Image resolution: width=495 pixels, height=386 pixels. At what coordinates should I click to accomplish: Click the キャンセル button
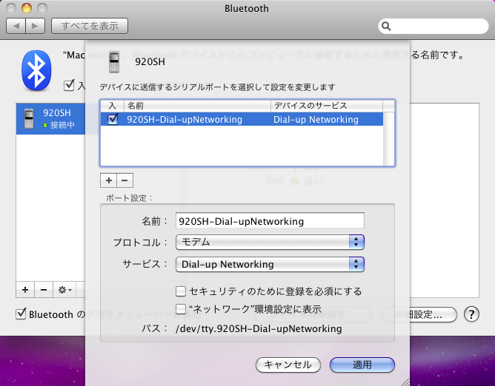click(x=288, y=365)
